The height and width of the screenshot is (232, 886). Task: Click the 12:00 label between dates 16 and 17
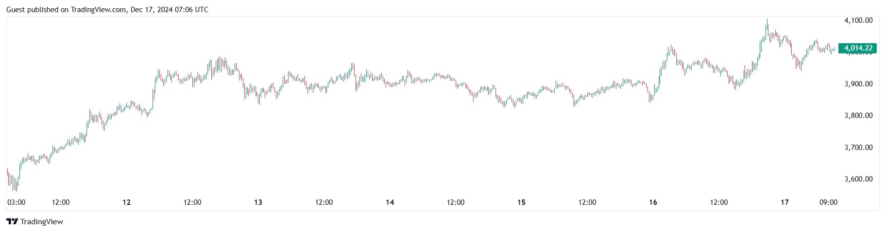[x=719, y=202]
